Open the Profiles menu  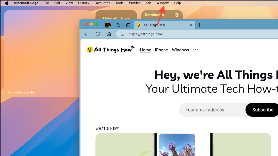pyautogui.click(x=135, y=3)
